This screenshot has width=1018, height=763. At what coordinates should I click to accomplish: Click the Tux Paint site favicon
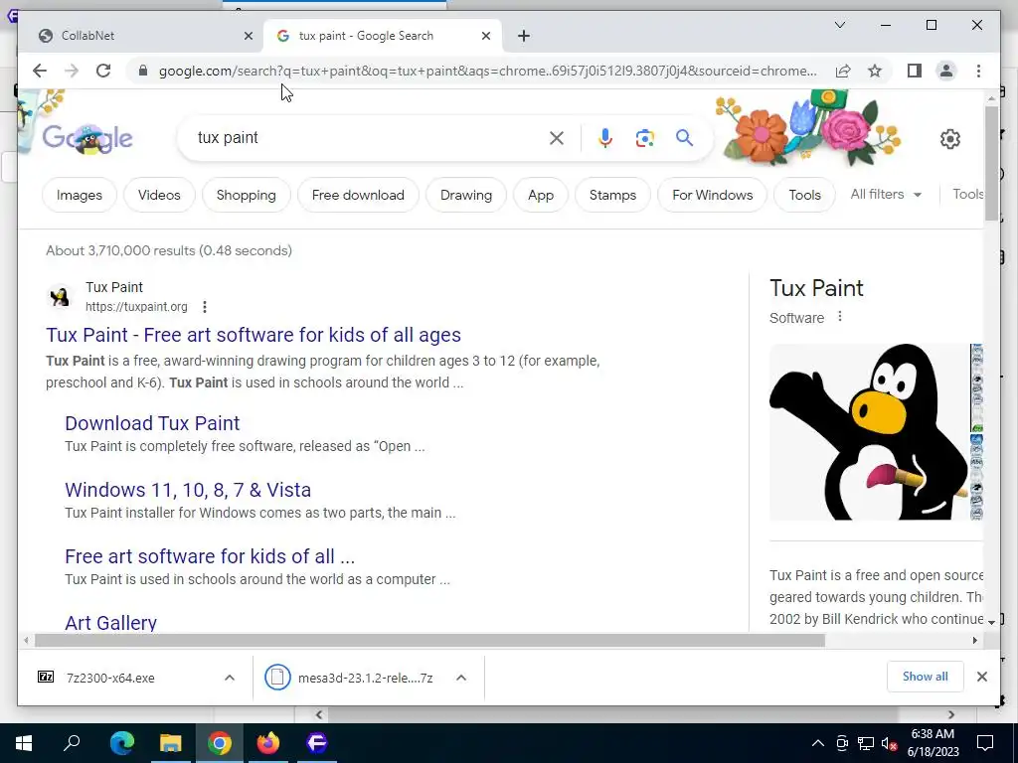coord(60,297)
